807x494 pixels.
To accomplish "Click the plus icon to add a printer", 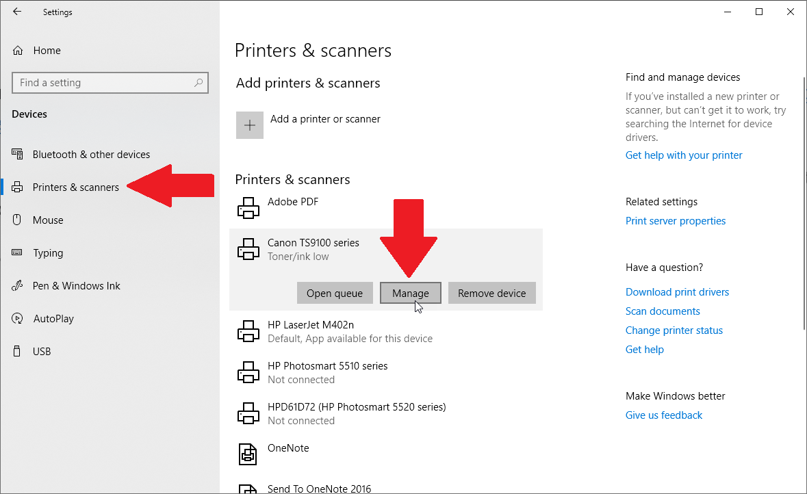I will 250,125.
